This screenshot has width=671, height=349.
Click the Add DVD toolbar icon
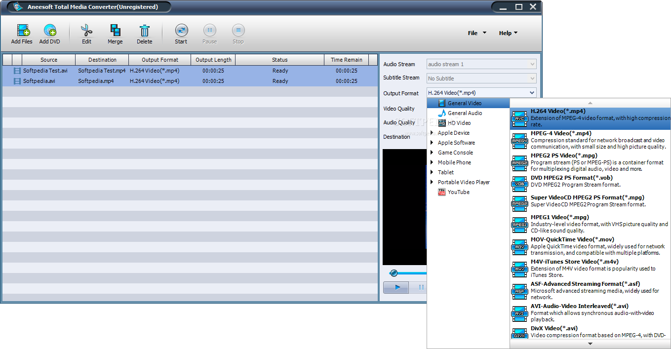pos(50,31)
